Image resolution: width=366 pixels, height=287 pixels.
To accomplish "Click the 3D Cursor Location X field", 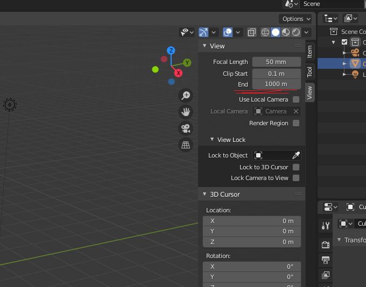I will [x=252, y=221].
